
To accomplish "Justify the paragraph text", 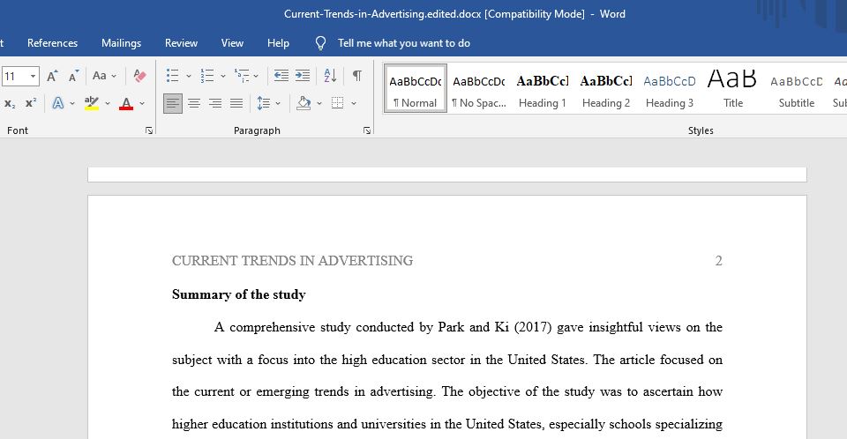I will click(236, 103).
